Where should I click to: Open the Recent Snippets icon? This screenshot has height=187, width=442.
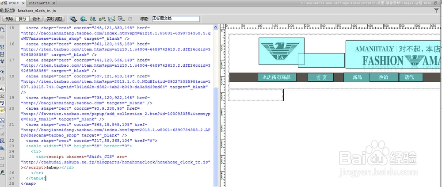tap(3, 140)
